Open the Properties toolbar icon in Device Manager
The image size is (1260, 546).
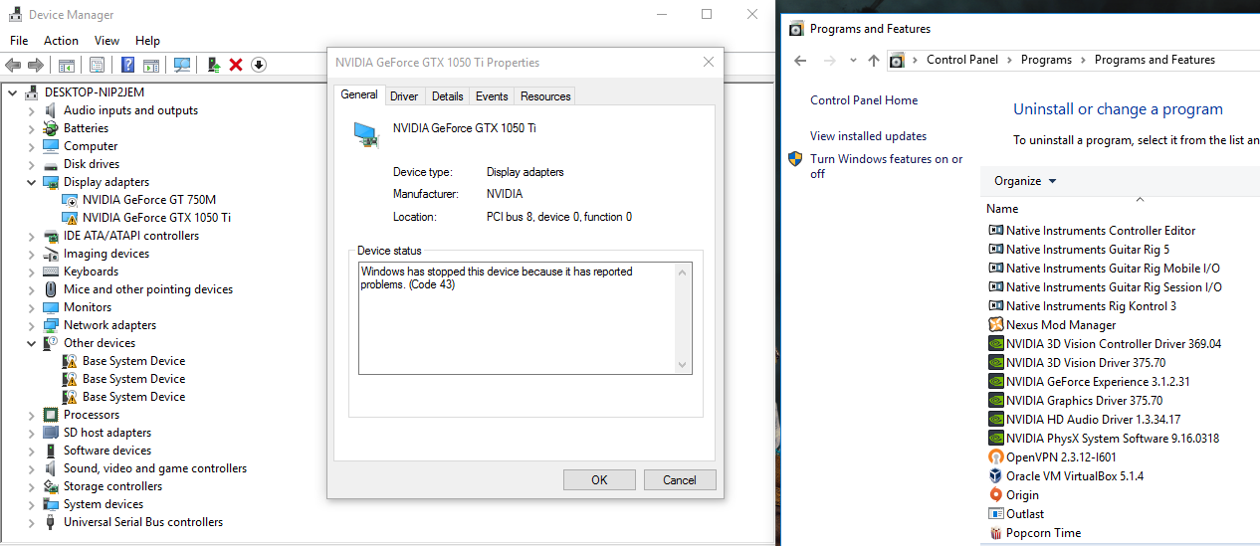(97, 65)
